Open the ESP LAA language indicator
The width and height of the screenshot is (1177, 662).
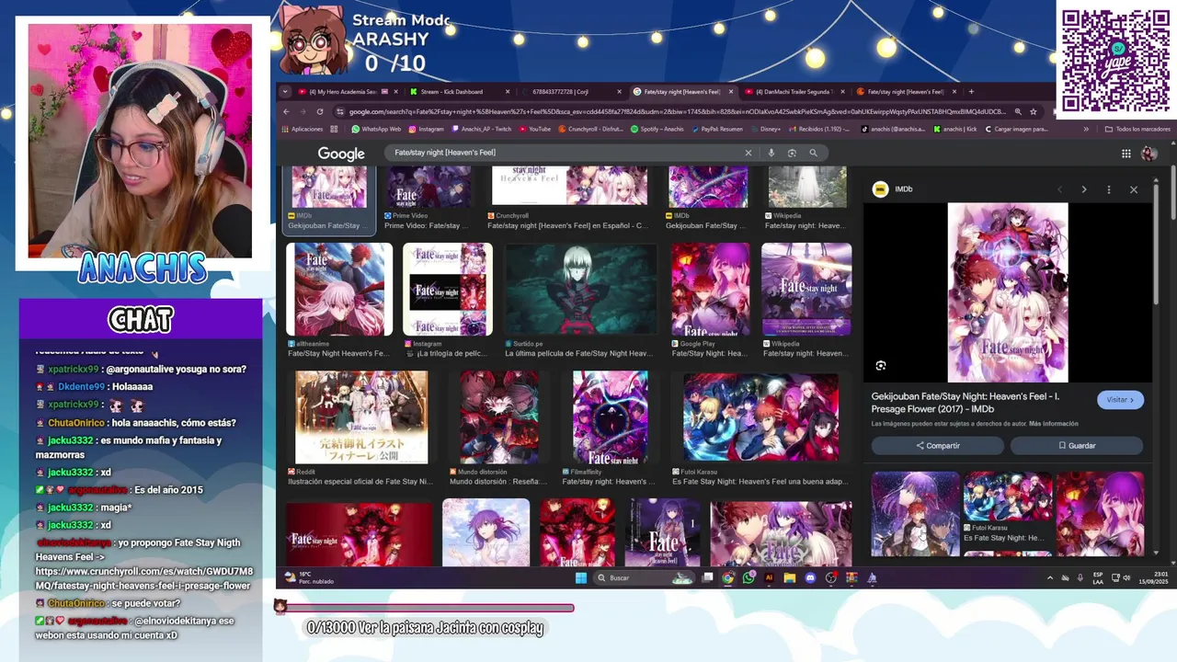coord(1098,577)
